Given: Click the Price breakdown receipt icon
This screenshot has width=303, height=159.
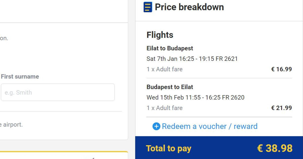Looking at the screenshot, I should point(148,7).
